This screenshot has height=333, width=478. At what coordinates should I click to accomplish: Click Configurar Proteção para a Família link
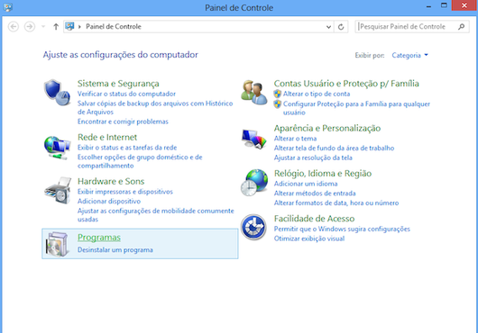[356, 108]
